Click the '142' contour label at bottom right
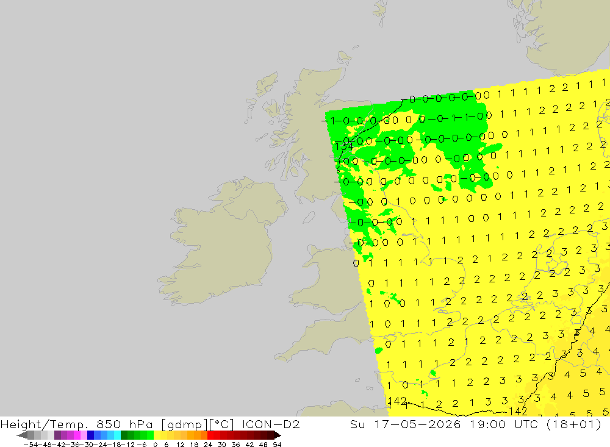The image size is (610, 447). pos(518,411)
